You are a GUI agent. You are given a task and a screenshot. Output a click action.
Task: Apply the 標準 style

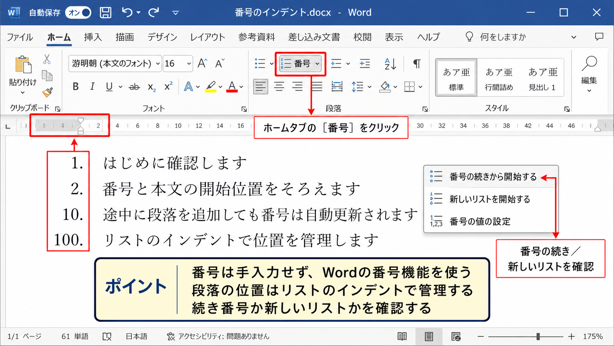point(456,78)
